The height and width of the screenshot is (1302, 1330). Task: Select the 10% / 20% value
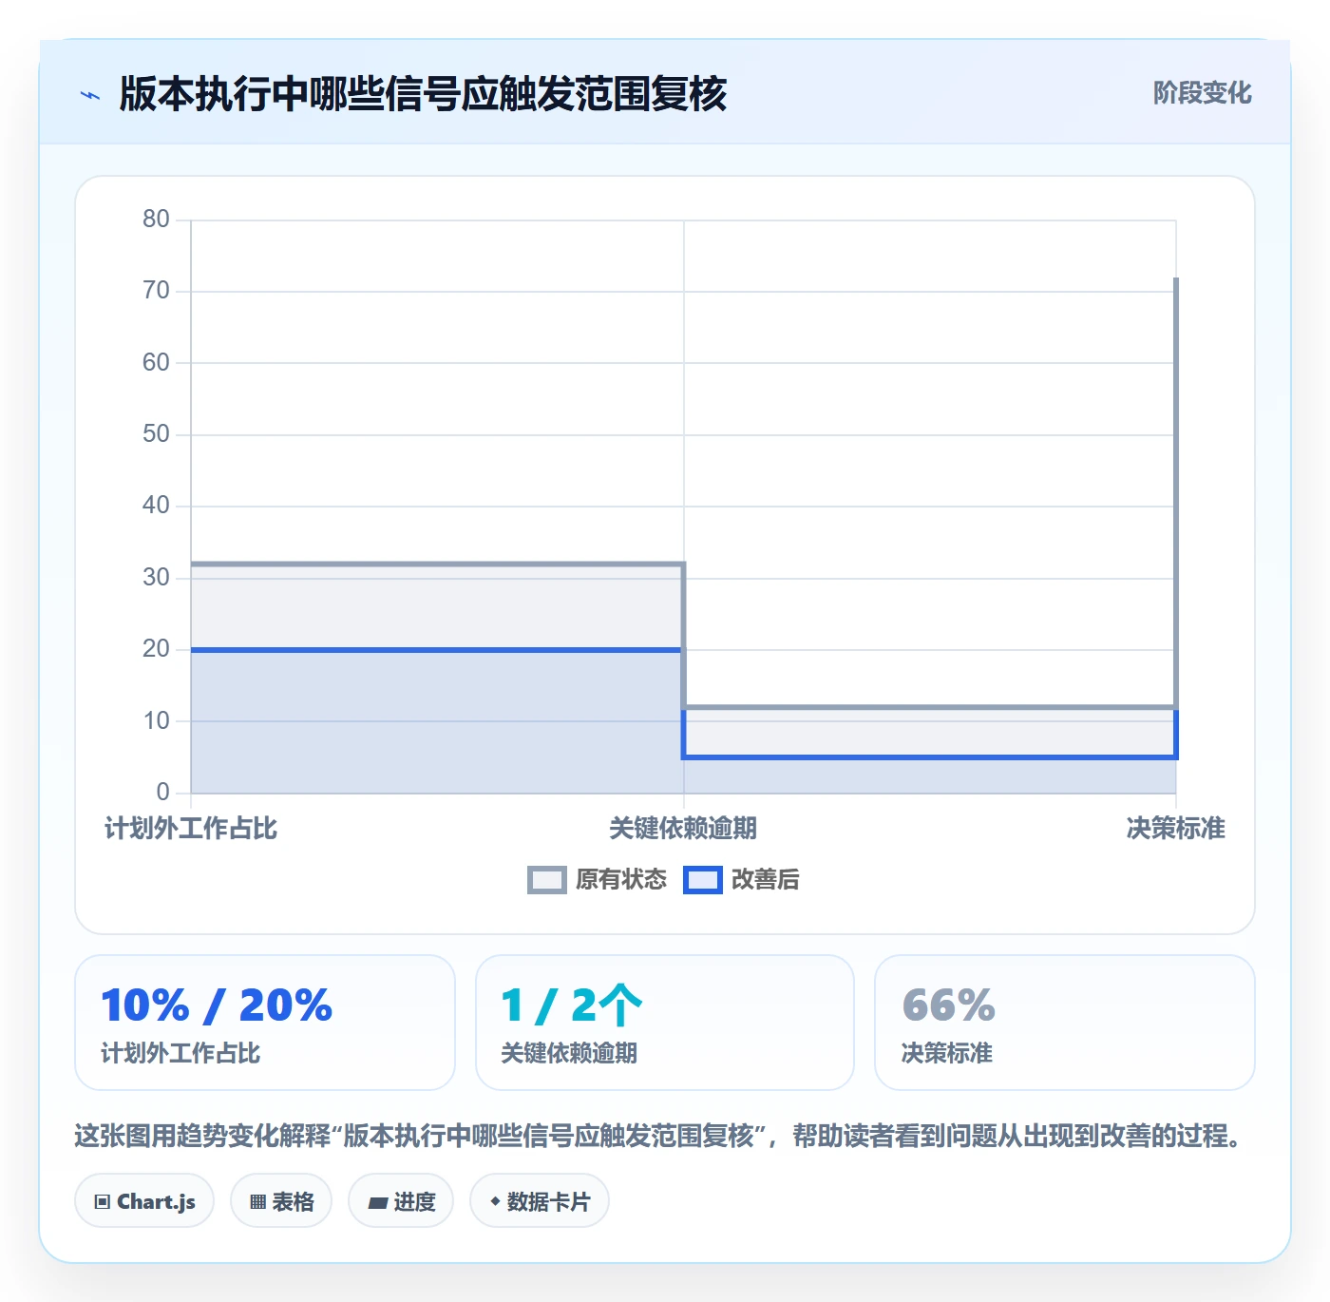point(217,1005)
